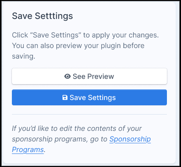
Task: Open the plugin preview via See Preview
Action: pos(89,76)
